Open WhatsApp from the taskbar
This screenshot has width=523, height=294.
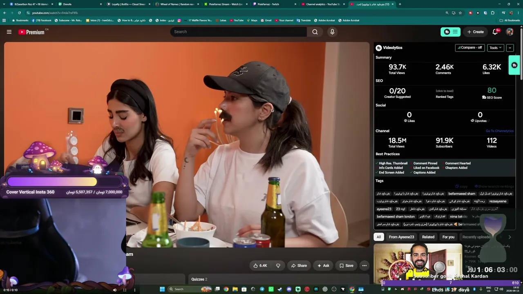pyautogui.click(x=271, y=289)
